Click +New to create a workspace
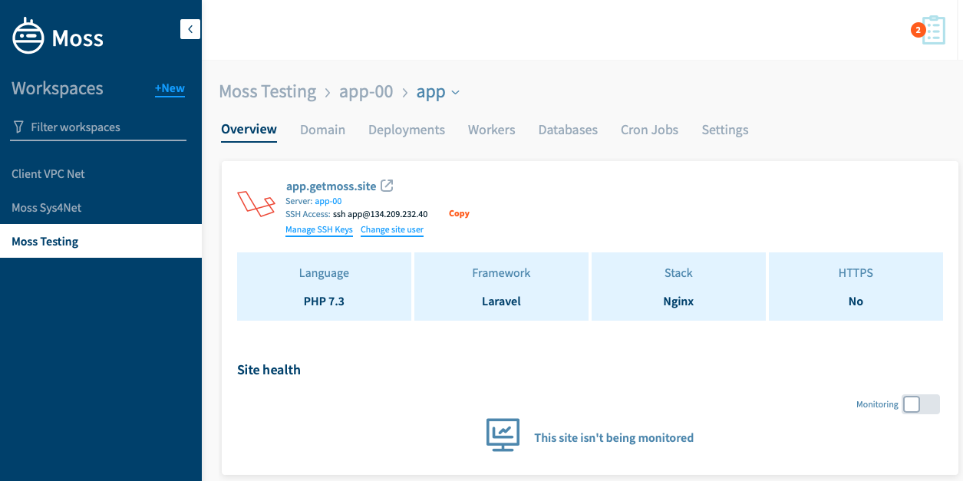The width and height of the screenshot is (963, 481). (x=170, y=89)
